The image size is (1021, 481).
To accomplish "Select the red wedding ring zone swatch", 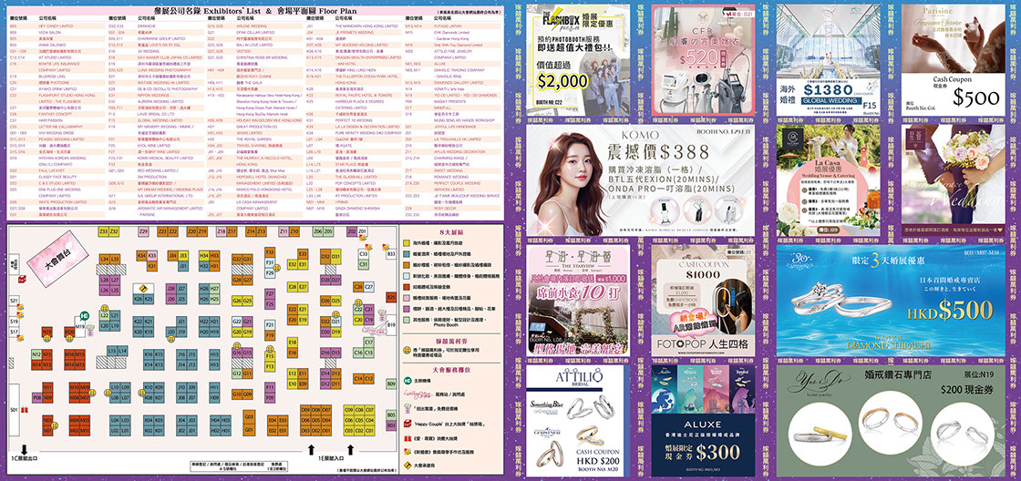I will point(406,286).
